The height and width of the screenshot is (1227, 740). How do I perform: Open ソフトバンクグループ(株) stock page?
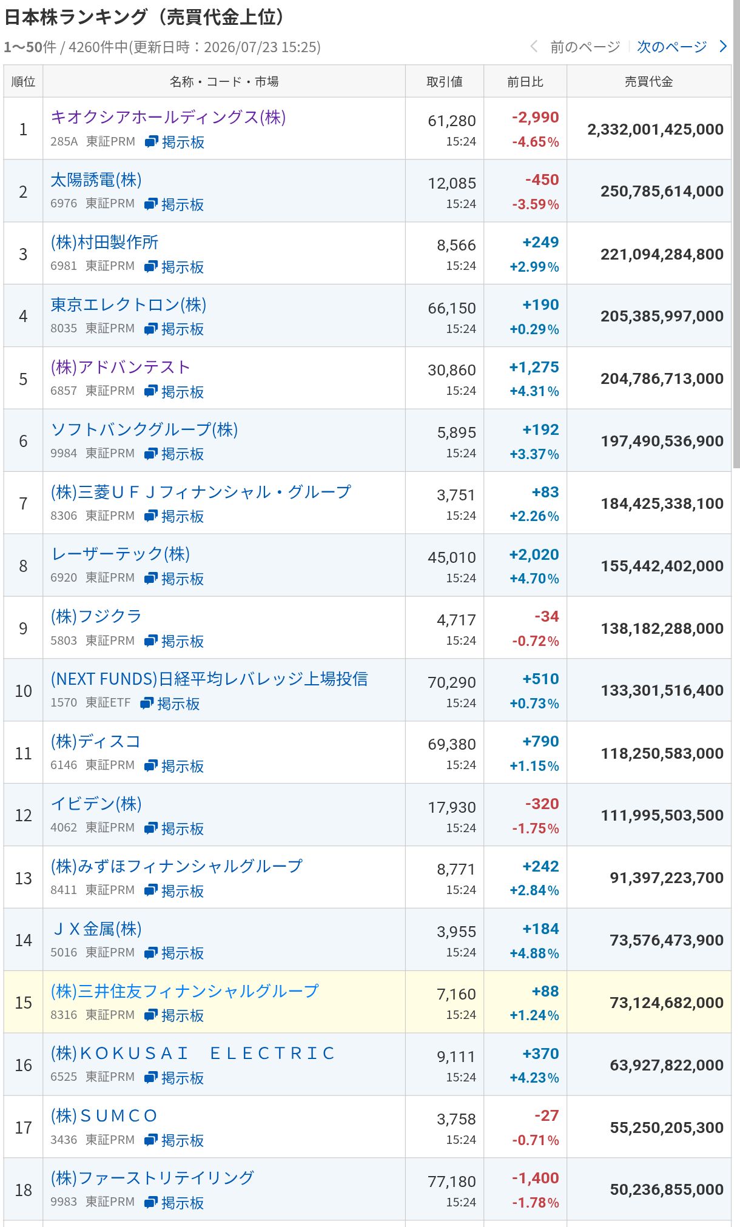144,429
